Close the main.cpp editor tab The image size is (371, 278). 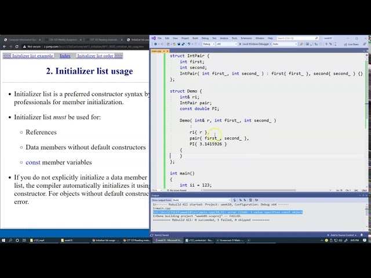pos(168,51)
